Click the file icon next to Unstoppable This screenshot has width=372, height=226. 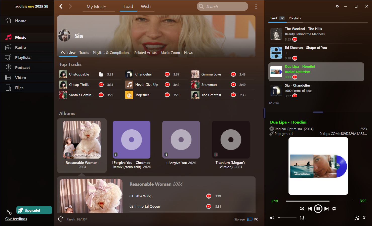tap(101, 74)
